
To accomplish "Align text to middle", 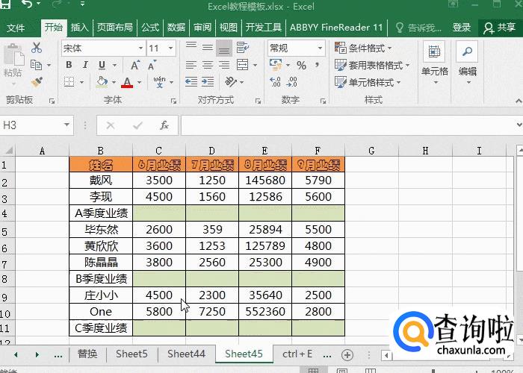I will click(208, 48).
